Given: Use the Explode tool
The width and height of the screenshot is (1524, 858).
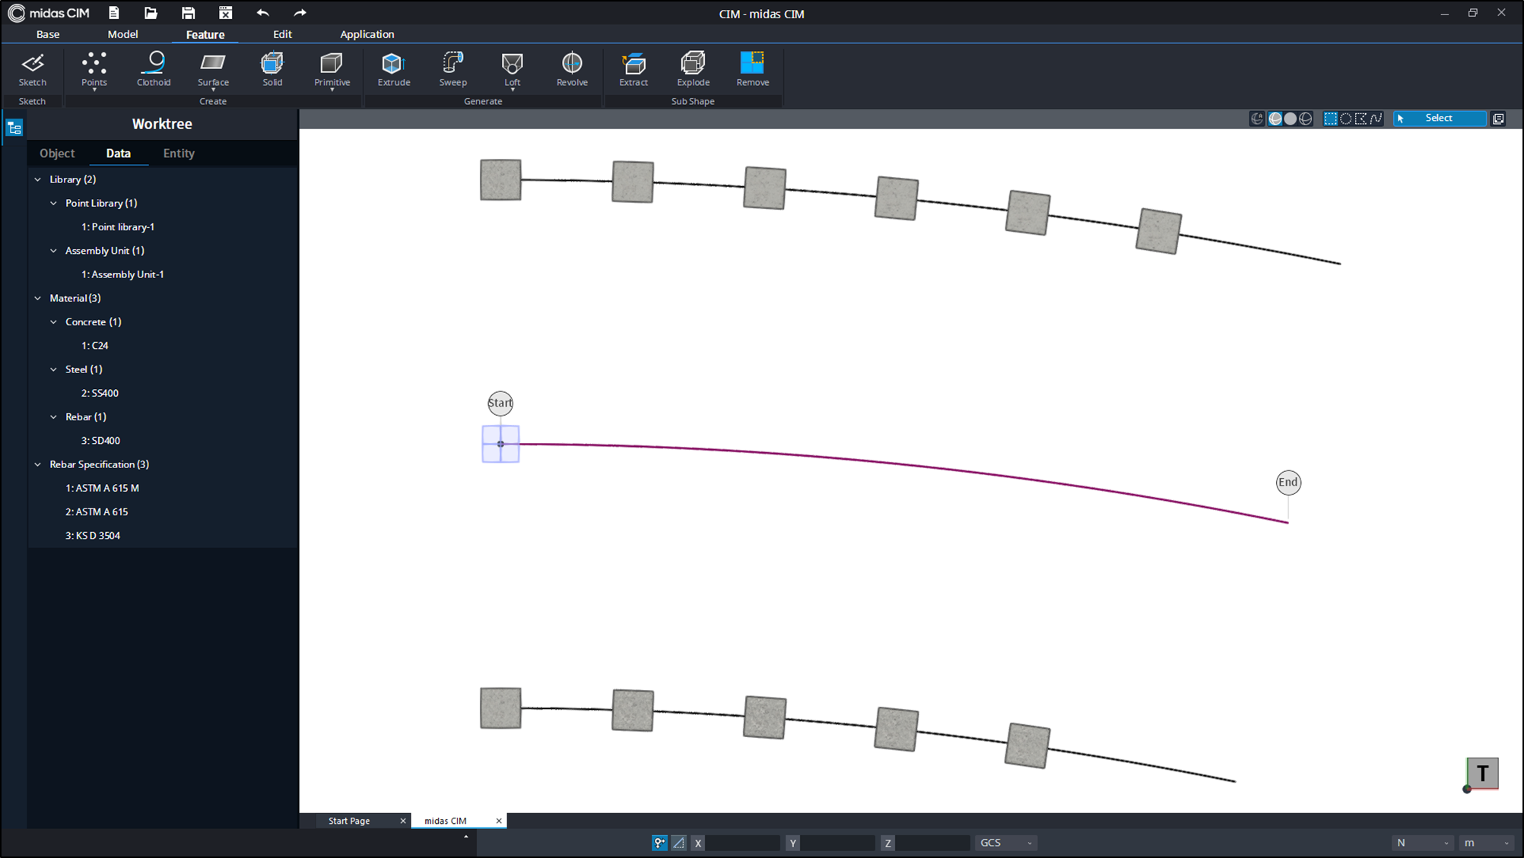Looking at the screenshot, I should click(694, 69).
